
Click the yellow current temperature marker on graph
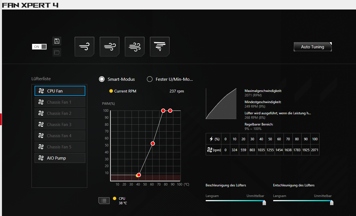click(137, 175)
